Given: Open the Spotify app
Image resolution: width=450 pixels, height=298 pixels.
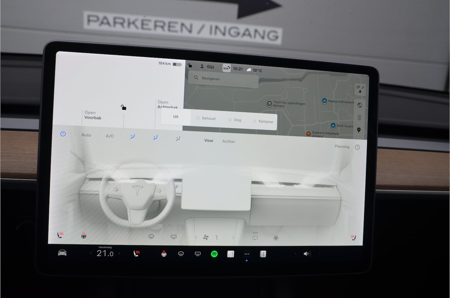Looking at the screenshot, I should pyautogui.click(x=214, y=254).
